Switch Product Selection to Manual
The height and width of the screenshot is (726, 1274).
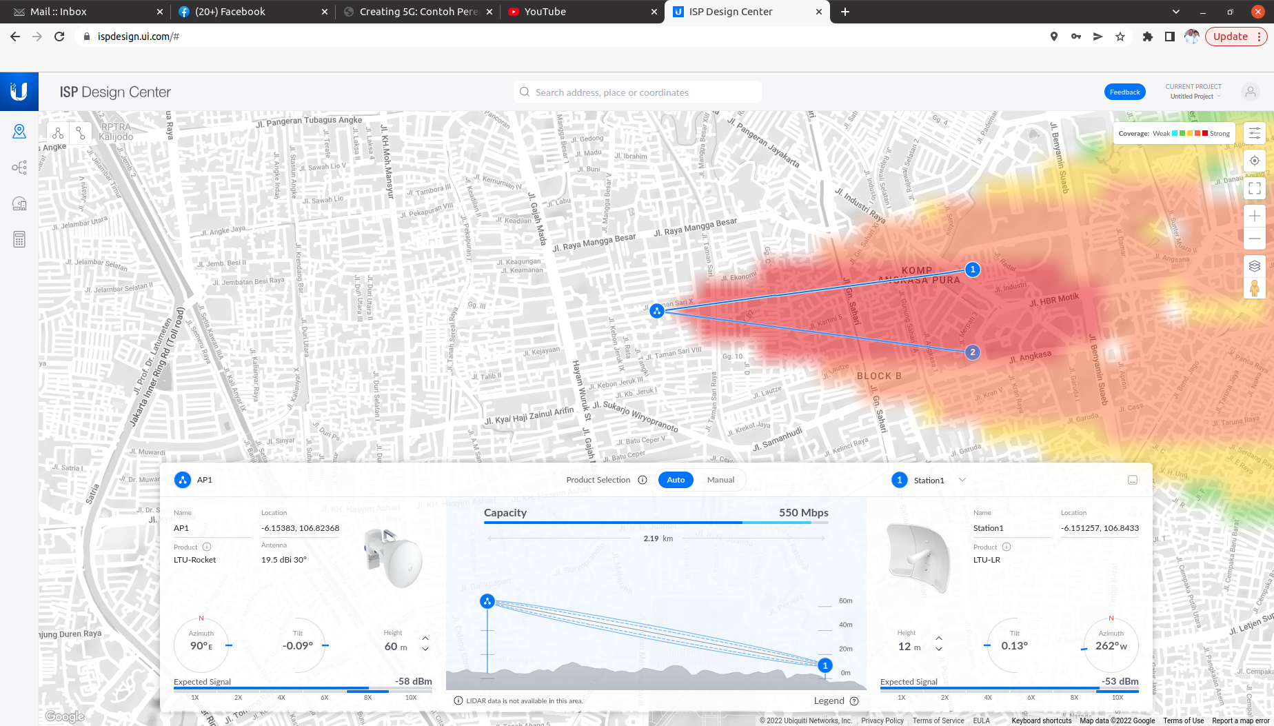[720, 480]
